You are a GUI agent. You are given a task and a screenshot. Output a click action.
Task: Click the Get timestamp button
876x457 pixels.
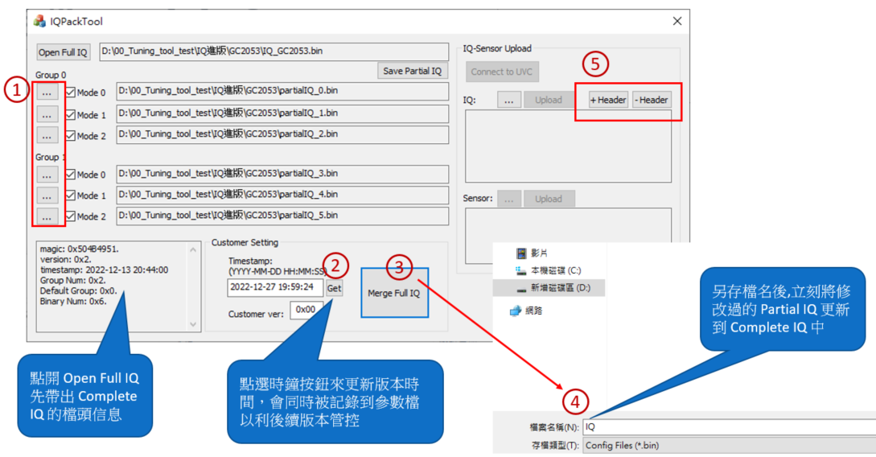point(334,287)
